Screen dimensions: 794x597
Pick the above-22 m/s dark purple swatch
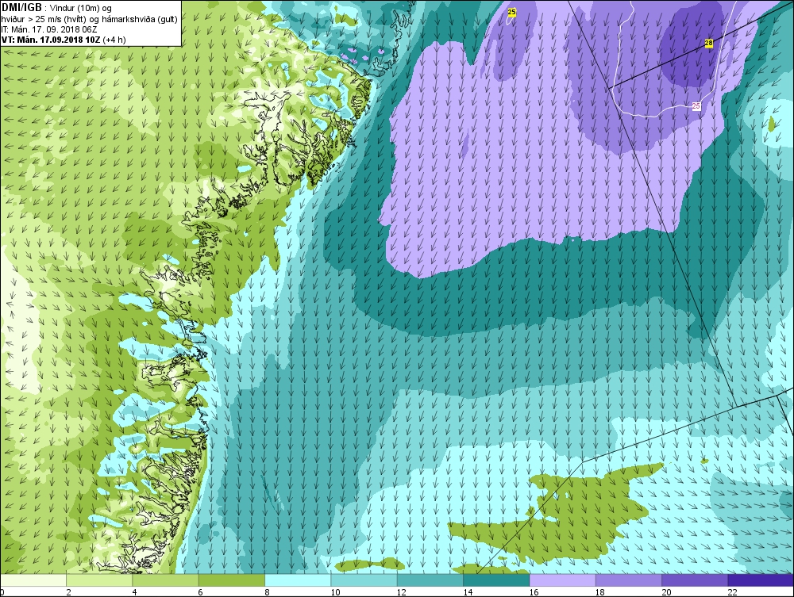pos(761,580)
